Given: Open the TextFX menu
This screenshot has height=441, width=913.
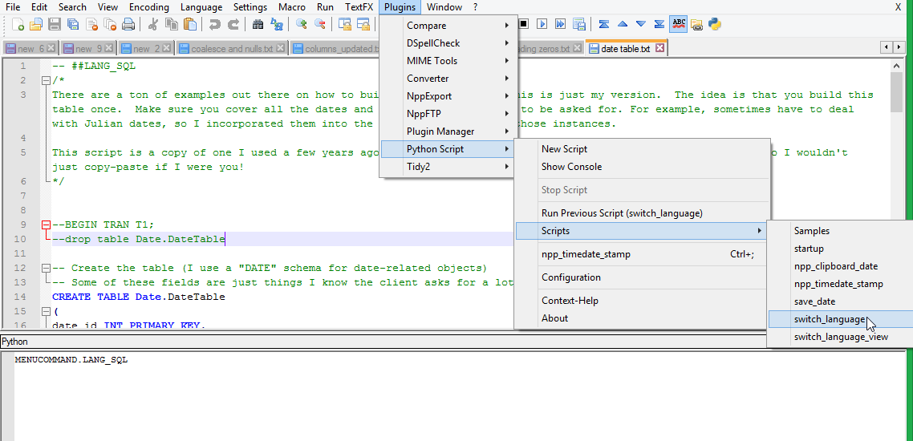Looking at the screenshot, I should tap(359, 7).
